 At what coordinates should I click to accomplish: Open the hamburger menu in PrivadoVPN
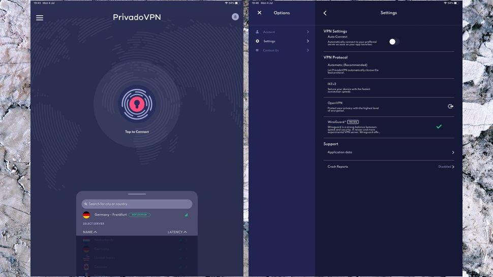[40, 18]
